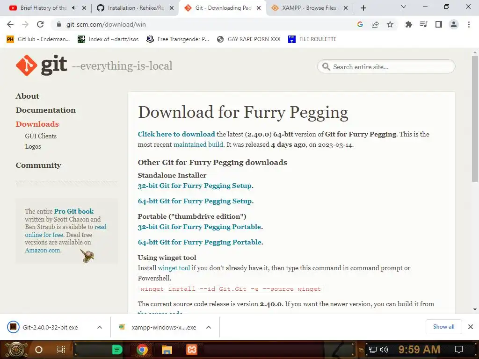
Task: Open the Chrome profile avatar
Action: tap(454, 24)
